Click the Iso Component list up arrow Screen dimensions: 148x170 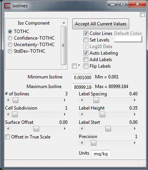click(64, 23)
